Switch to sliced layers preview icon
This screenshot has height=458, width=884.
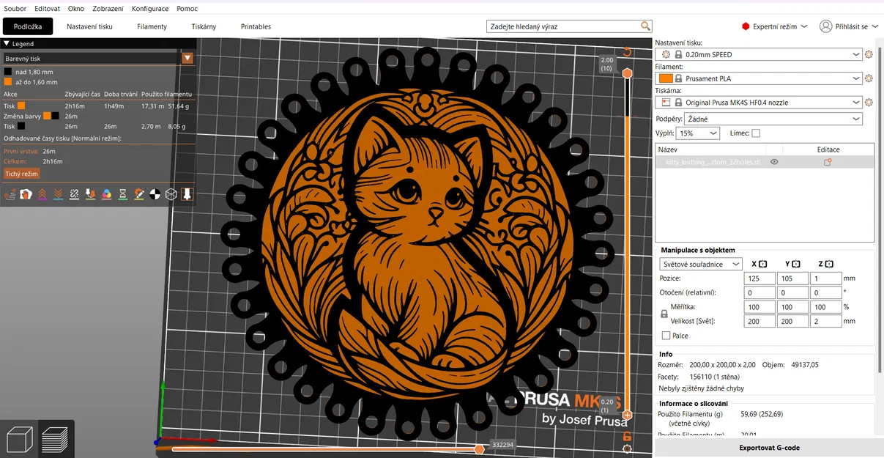coord(56,439)
